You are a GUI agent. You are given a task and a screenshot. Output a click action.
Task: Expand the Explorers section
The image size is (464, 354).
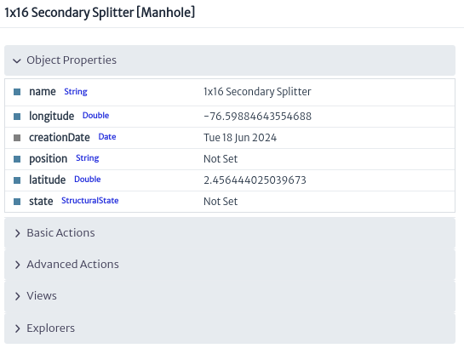pos(230,328)
